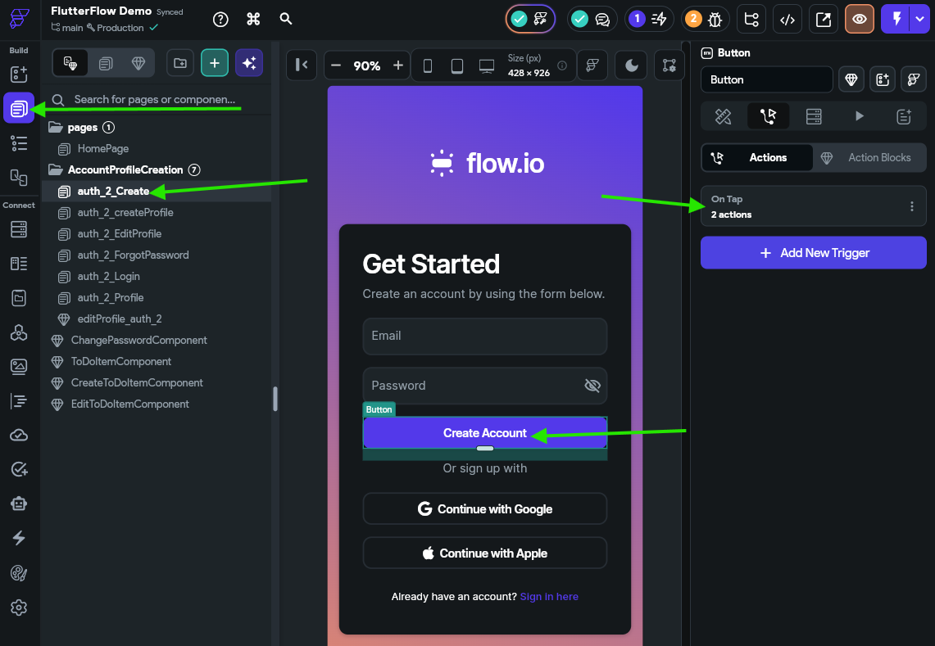Open the Widget Palette in left sidebar
This screenshot has width=935, height=646.
[x=19, y=75]
